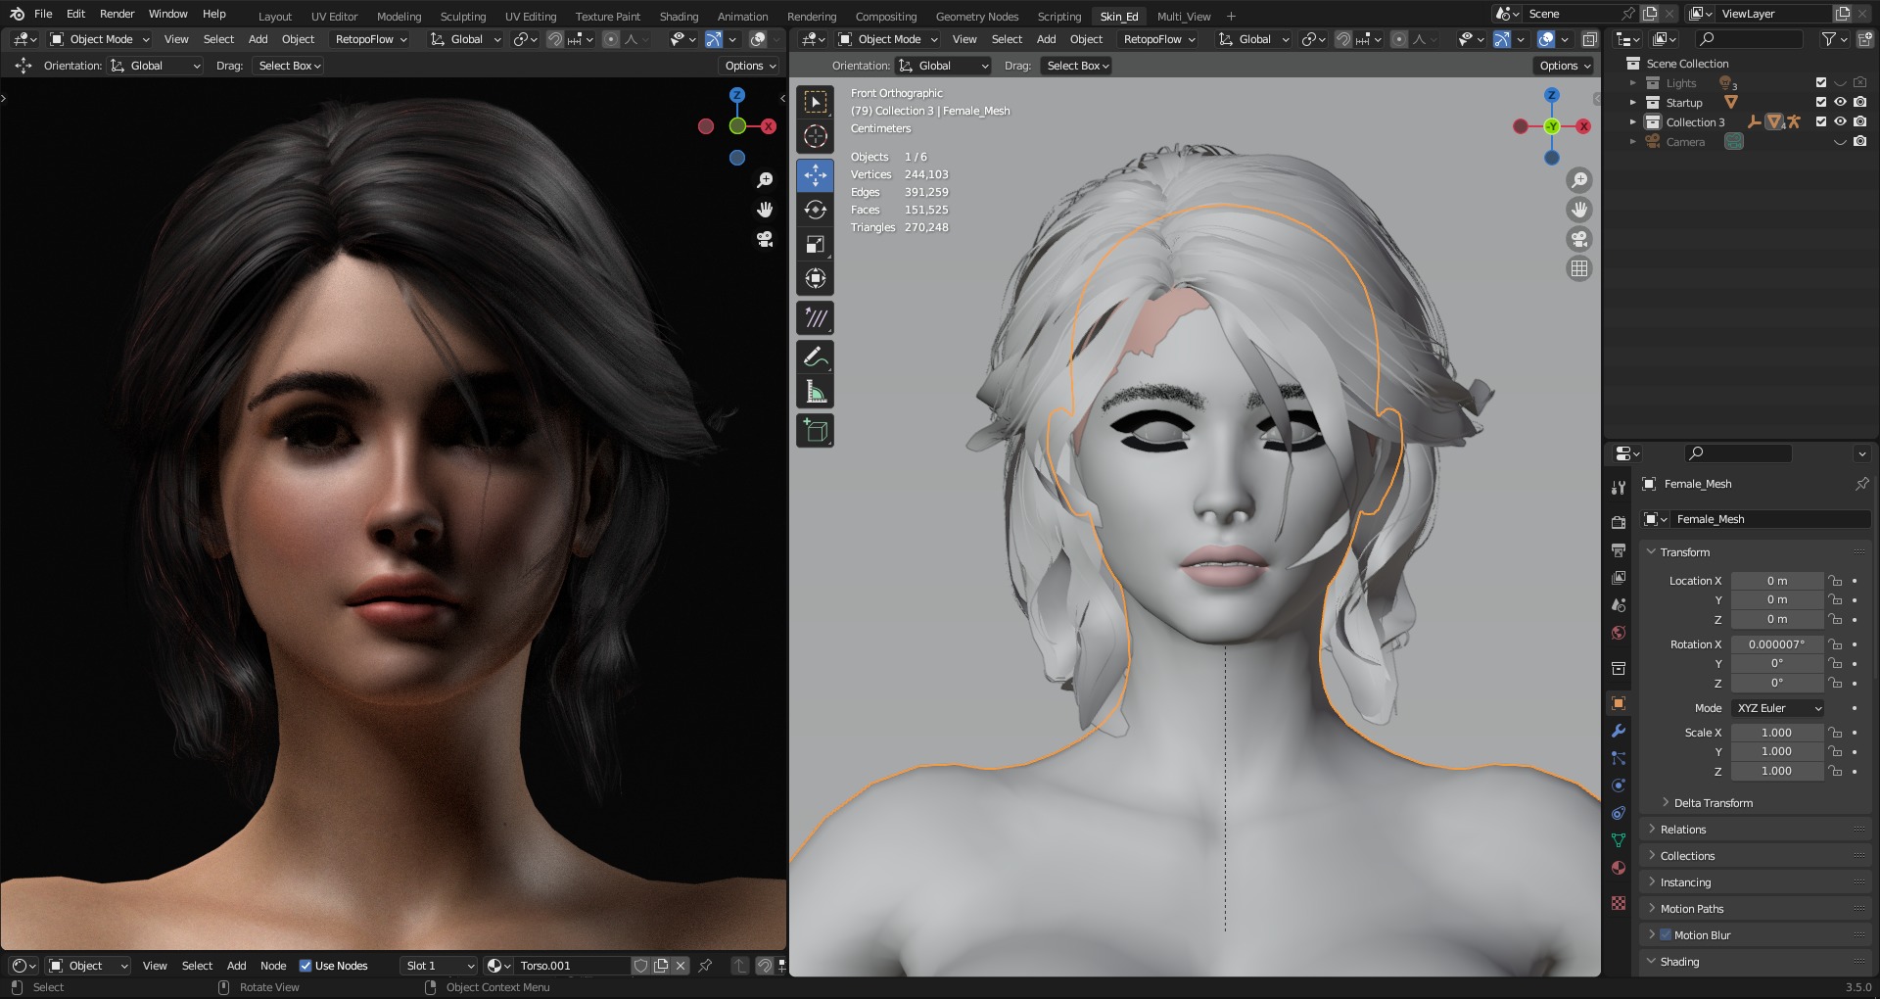Hide Collection 3 in viewport with eye icon
Image resolution: width=1880 pixels, height=999 pixels.
pos(1840,121)
